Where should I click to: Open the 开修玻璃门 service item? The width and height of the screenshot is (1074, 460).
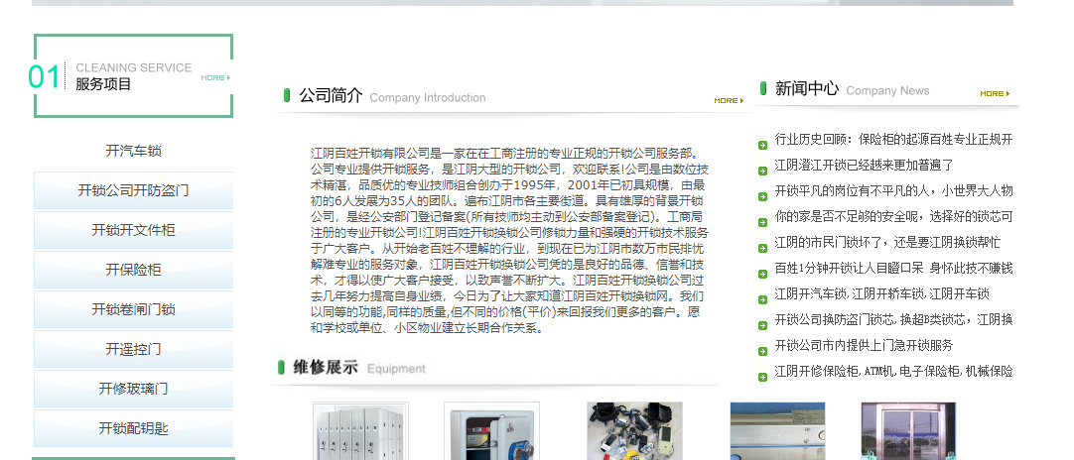(x=133, y=389)
